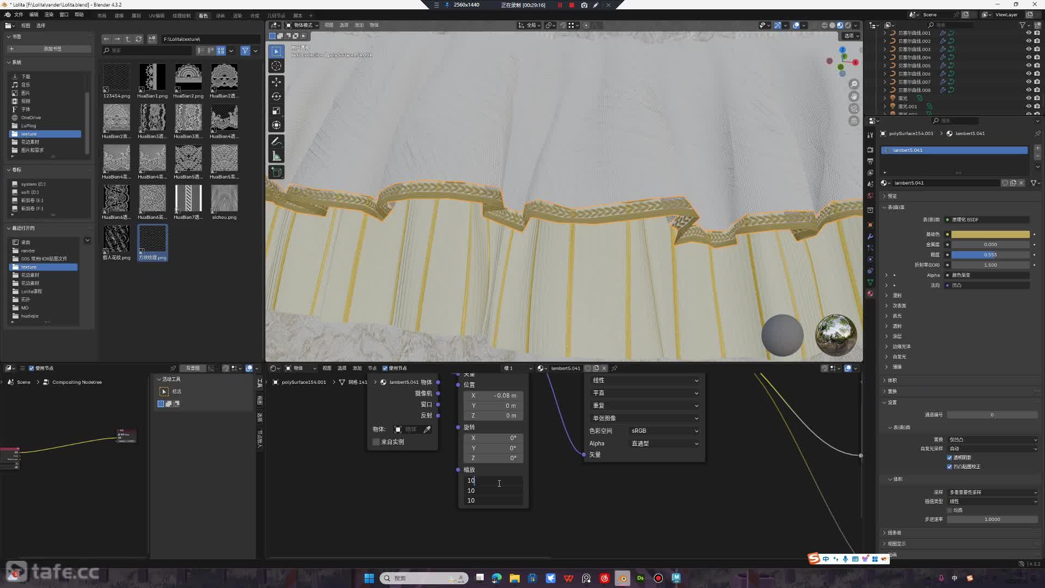Toggle camera view icon in viewport
The height and width of the screenshot is (588, 1045).
click(x=854, y=109)
